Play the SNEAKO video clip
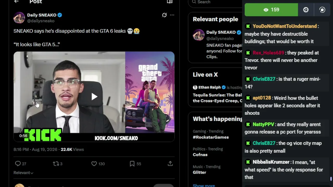The height and width of the screenshot is (187, 333). point(94,97)
